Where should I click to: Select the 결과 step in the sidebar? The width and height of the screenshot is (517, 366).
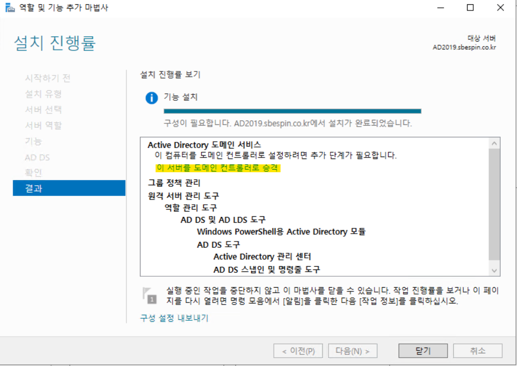pos(69,188)
